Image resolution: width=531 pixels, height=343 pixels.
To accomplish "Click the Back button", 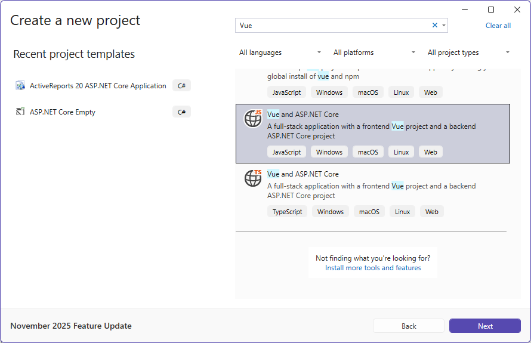I will pos(408,326).
